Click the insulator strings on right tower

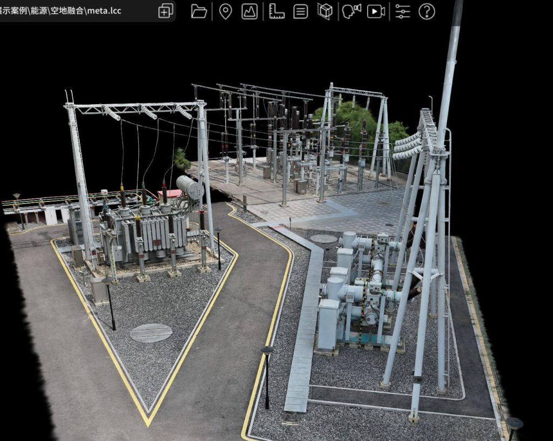407,146
